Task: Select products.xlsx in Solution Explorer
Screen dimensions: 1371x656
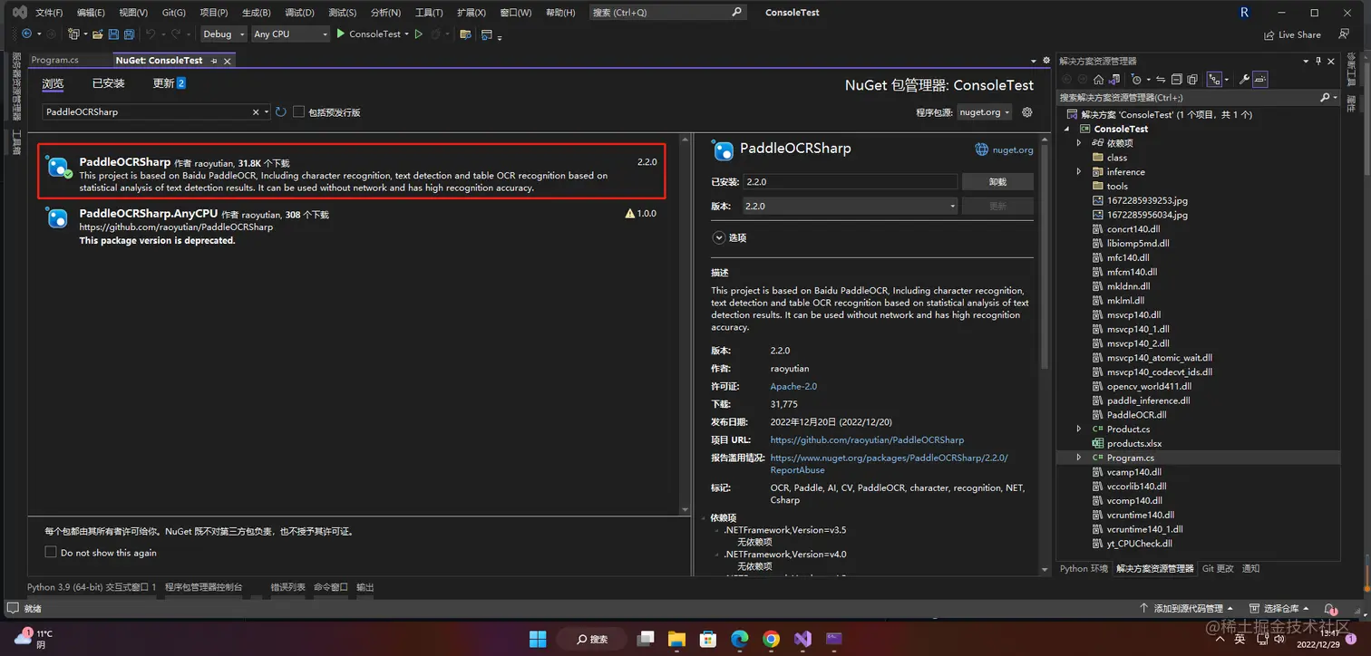Action: (x=1133, y=444)
